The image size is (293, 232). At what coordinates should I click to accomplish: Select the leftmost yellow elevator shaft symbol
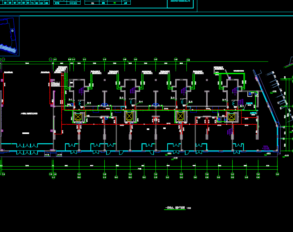click(x=78, y=117)
